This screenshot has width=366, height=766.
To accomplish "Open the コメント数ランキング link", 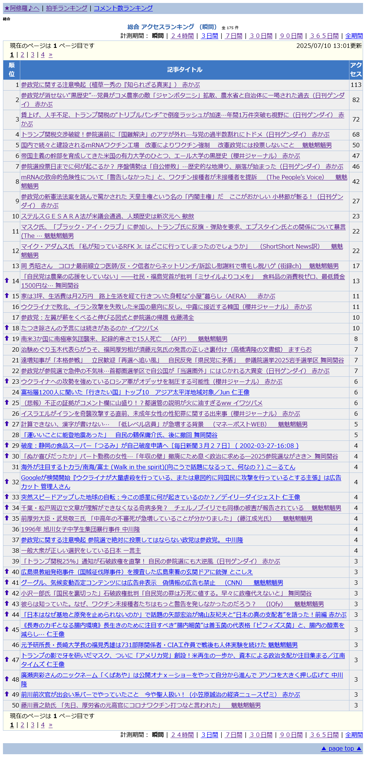I will point(123,8).
